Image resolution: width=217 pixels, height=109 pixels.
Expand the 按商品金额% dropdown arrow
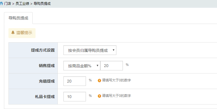(x=98, y=66)
